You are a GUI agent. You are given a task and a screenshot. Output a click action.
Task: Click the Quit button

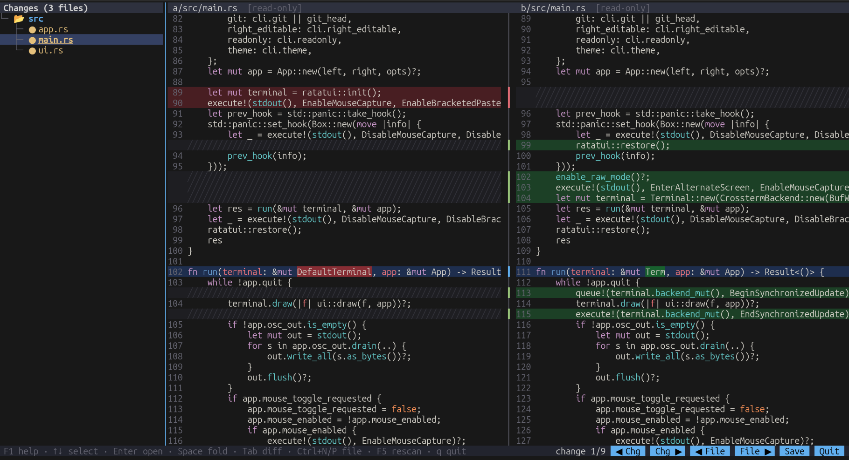pyautogui.click(x=829, y=451)
